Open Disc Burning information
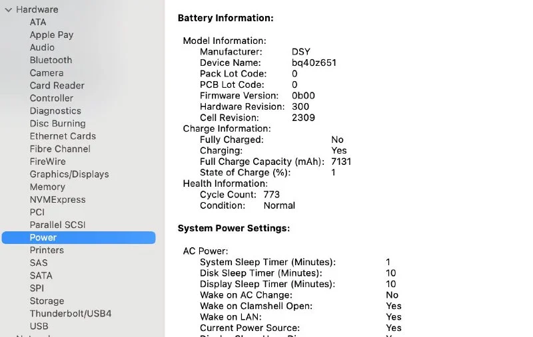The width and height of the screenshot is (533, 337). (x=57, y=124)
